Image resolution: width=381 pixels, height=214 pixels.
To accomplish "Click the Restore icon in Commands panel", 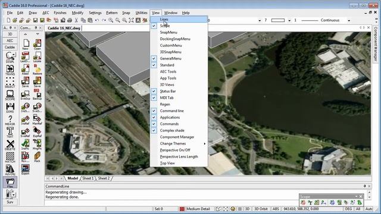I will tap(37, 70).
